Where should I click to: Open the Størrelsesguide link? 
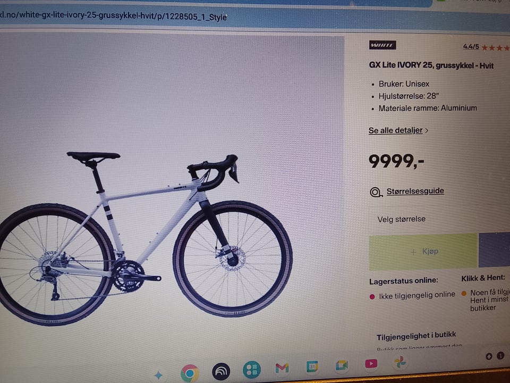tap(415, 191)
